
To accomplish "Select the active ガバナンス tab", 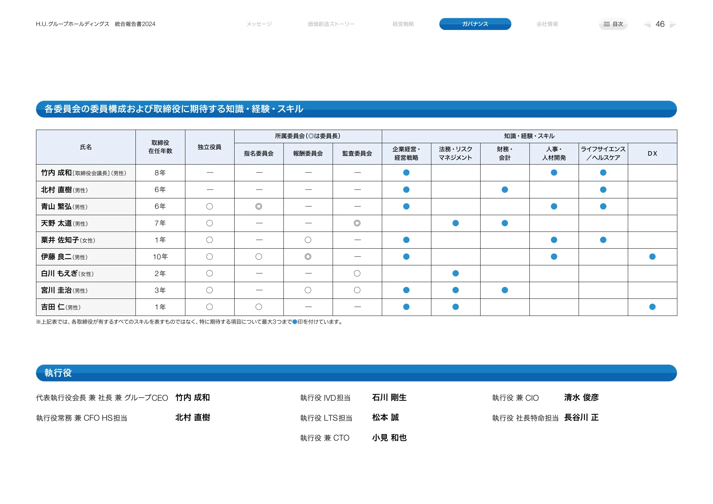I will point(475,24).
